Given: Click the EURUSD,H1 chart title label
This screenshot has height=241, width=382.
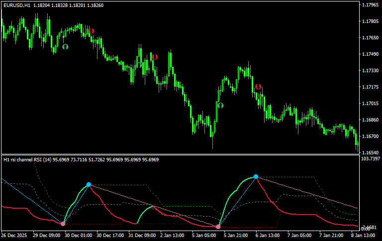Looking at the screenshot, I should point(16,5).
